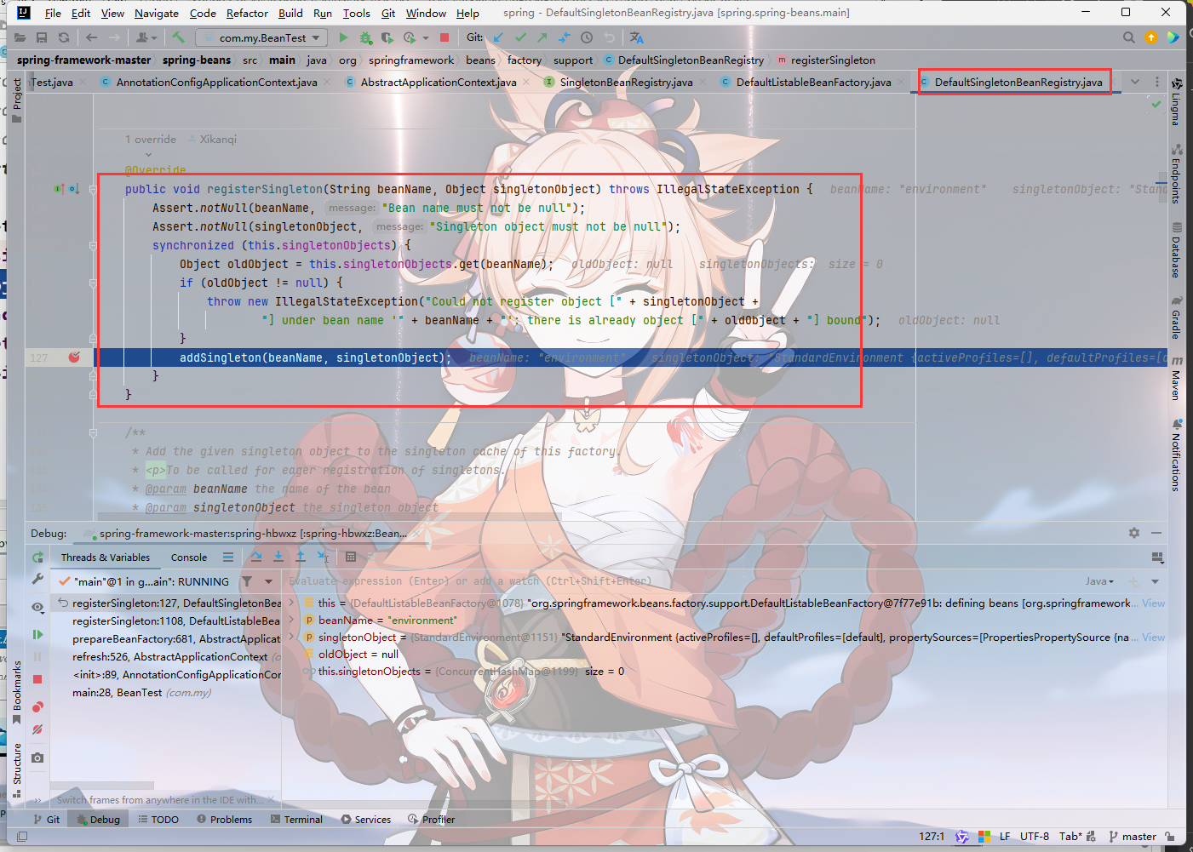Screen dimensions: 1193x852
Task: Update project via Git blue arrow
Action: pyautogui.click(x=498, y=37)
